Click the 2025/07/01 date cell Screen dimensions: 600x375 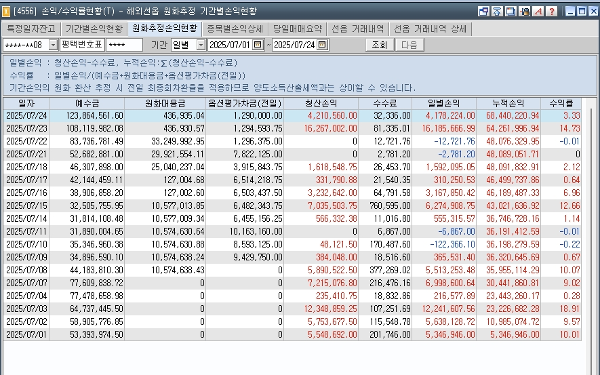[x=26, y=335]
